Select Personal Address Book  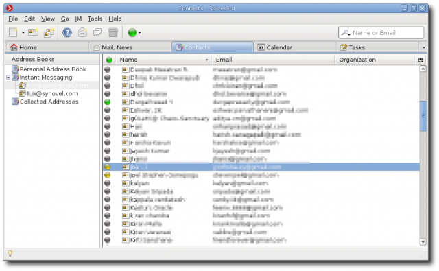[53, 69]
